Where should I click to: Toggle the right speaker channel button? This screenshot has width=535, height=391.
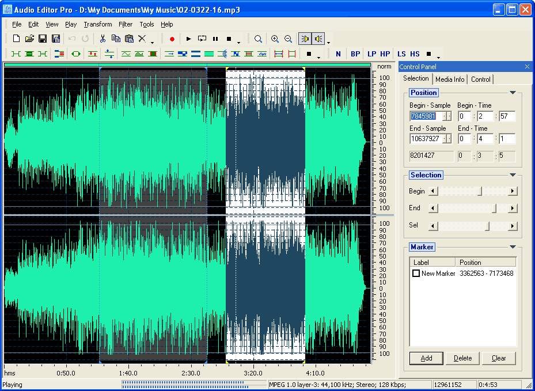point(318,39)
